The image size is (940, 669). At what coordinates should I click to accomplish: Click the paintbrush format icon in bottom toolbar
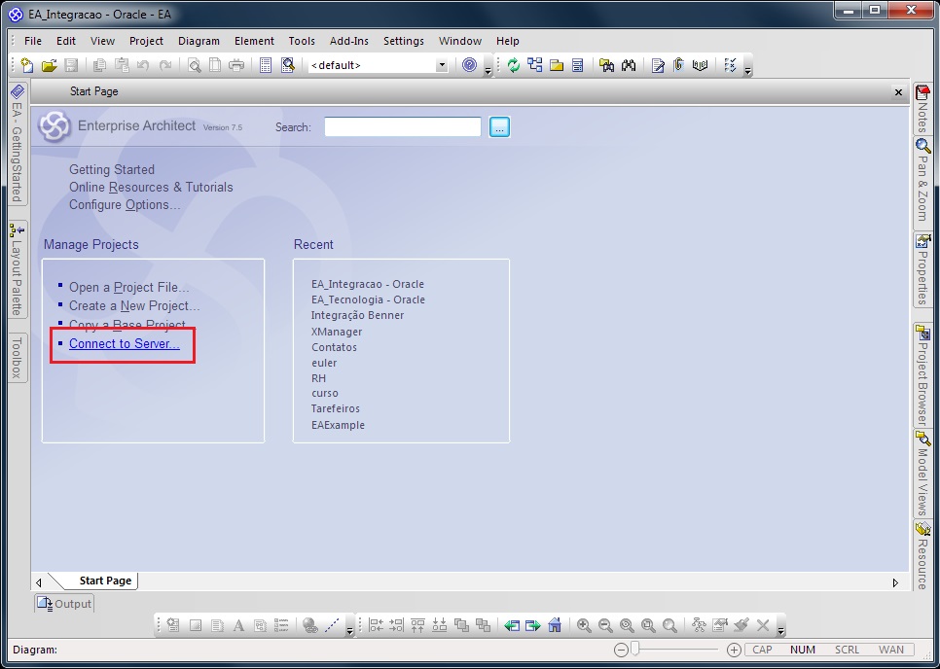[741, 625]
